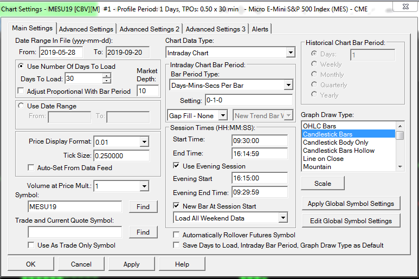Click the Tick Size input field
419x279 pixels.
click(x=121, y=155)
